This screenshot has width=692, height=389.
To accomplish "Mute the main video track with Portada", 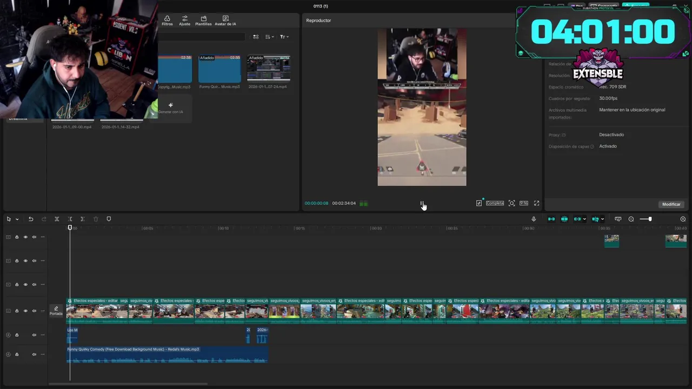I will tap(34, 311).
